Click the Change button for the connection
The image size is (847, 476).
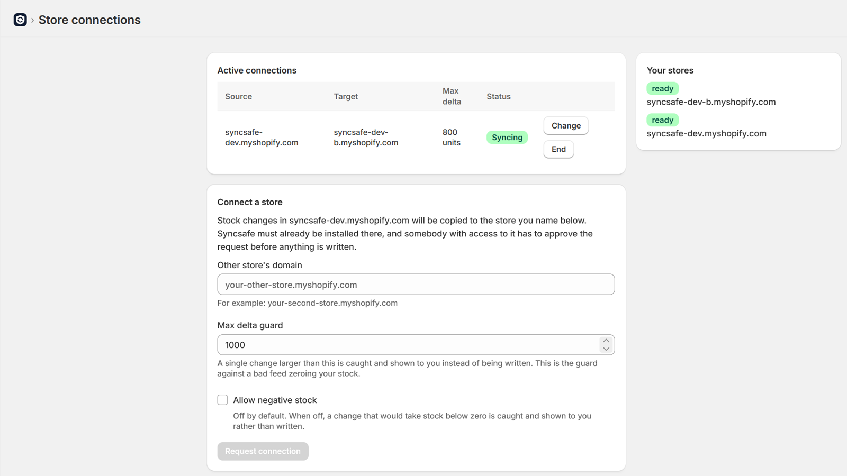click(566, 126)
